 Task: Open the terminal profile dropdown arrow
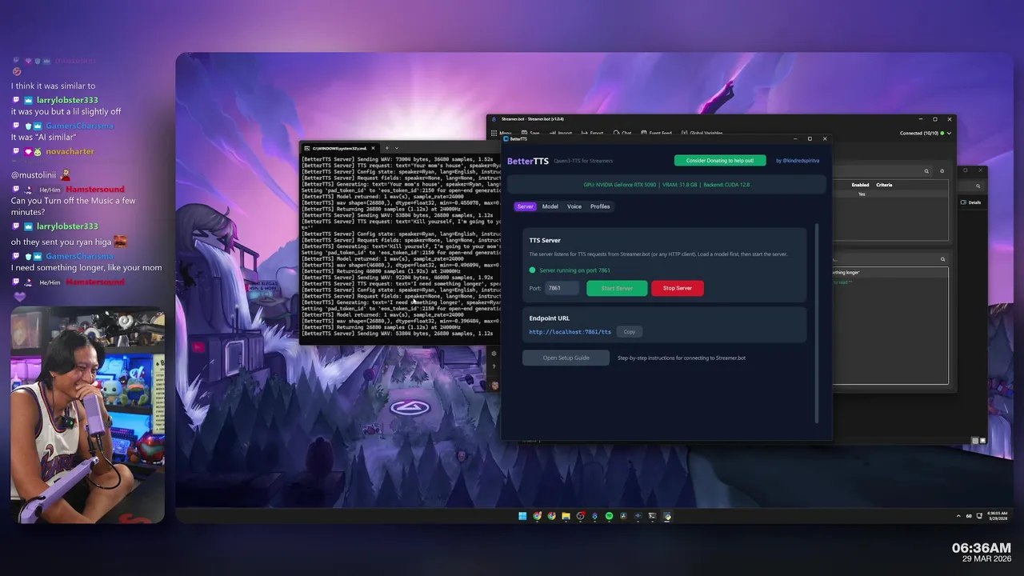coord(397,148)
